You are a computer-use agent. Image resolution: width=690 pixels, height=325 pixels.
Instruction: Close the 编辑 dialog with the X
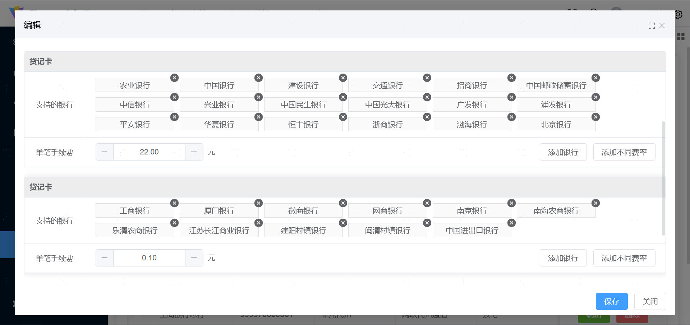tap(662, 25)
